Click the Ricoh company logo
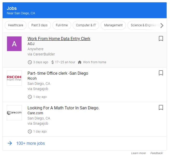Image resolution: width=170 pixels, height=157 pixels. coord(14,78)
